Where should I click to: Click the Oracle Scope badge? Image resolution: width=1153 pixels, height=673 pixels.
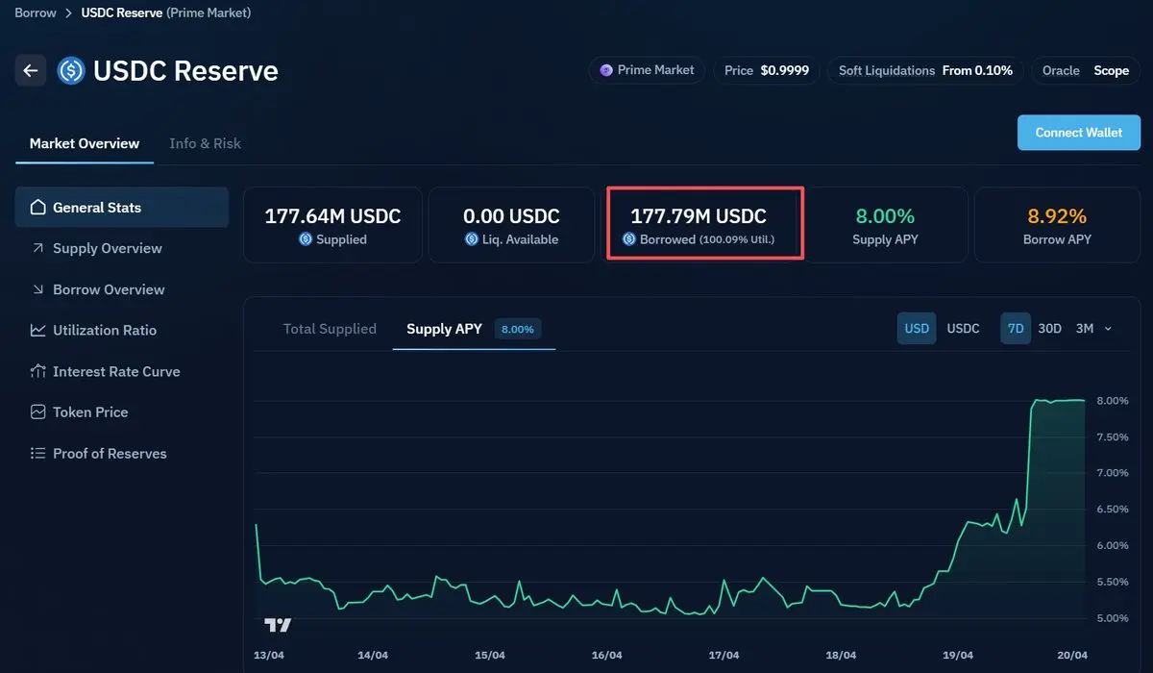point(1086,70)
